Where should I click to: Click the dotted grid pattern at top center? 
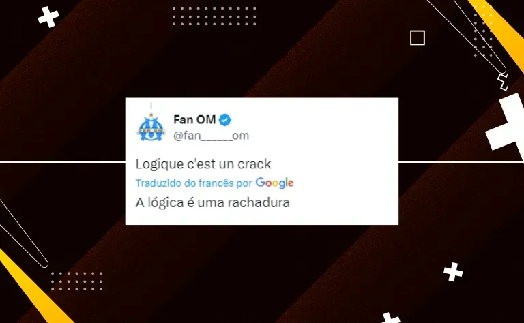click(214, 16)
